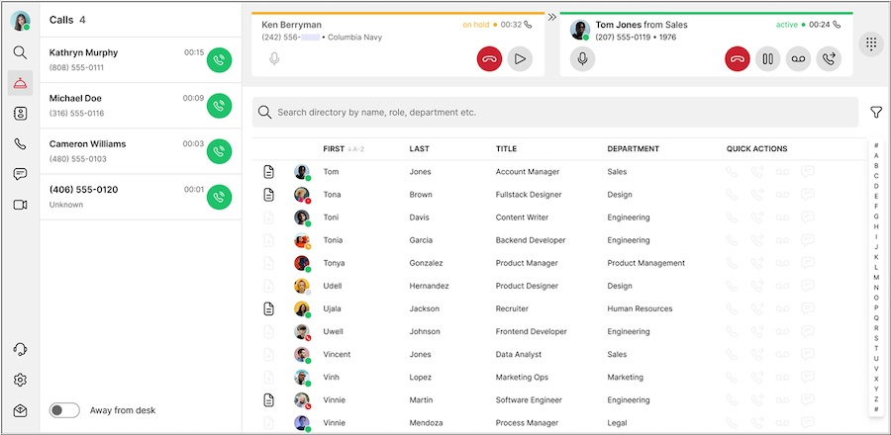This screenshot has height=435, width=891.
Task: Open video meetings from the sidebar
Action: (x=20, y=205)
